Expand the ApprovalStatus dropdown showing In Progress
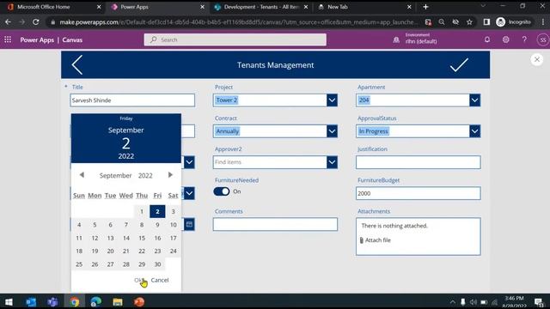Image resolution: width=550 pixels, height=309 pixels. pyautogui.click(x=474, y=131)
